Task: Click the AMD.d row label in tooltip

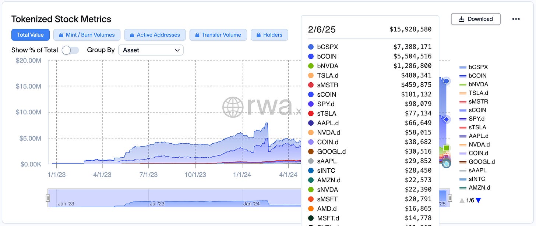Action: tap(327, 209)
